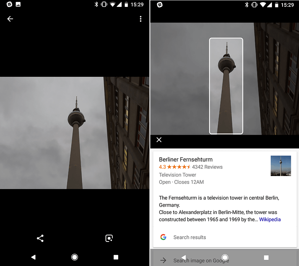This screenshot has height=266, width=299.
Task: Tap recent apps square on left screen
Action: point(116,257)
